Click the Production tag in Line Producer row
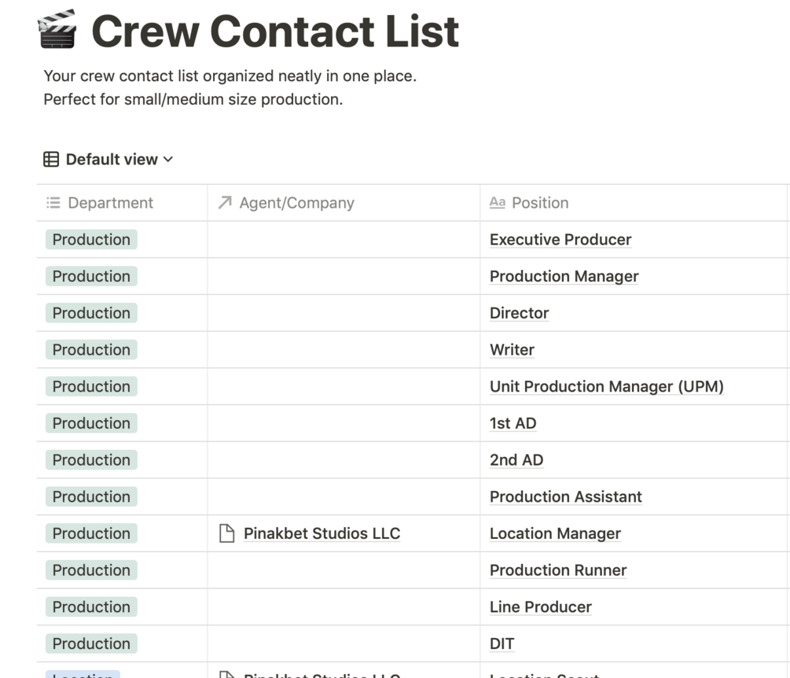Image resolution: width=790 pixels, height=678 pixels. (x=91, y=607)
